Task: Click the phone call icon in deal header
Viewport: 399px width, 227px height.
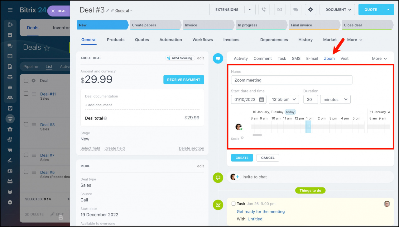Action: tap(264, 10)
